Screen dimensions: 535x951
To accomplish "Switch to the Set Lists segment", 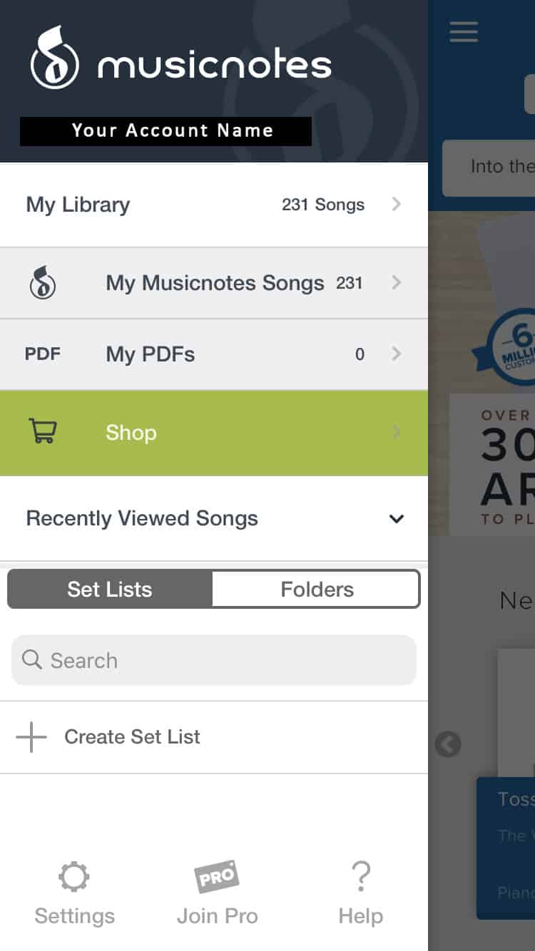I will click(x=110, y=589).
